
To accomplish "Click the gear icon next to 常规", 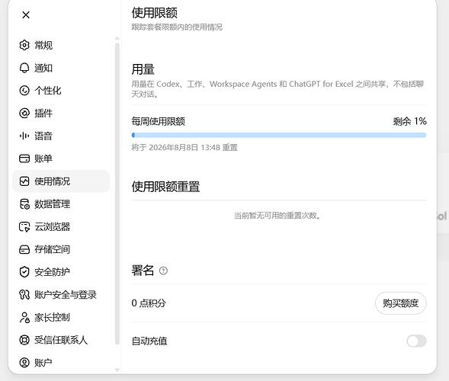I will tap(24, 45).
